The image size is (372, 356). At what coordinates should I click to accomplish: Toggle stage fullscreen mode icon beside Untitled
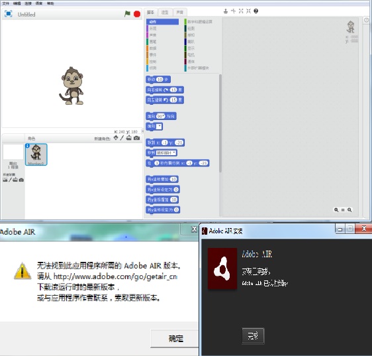[9, 14]
